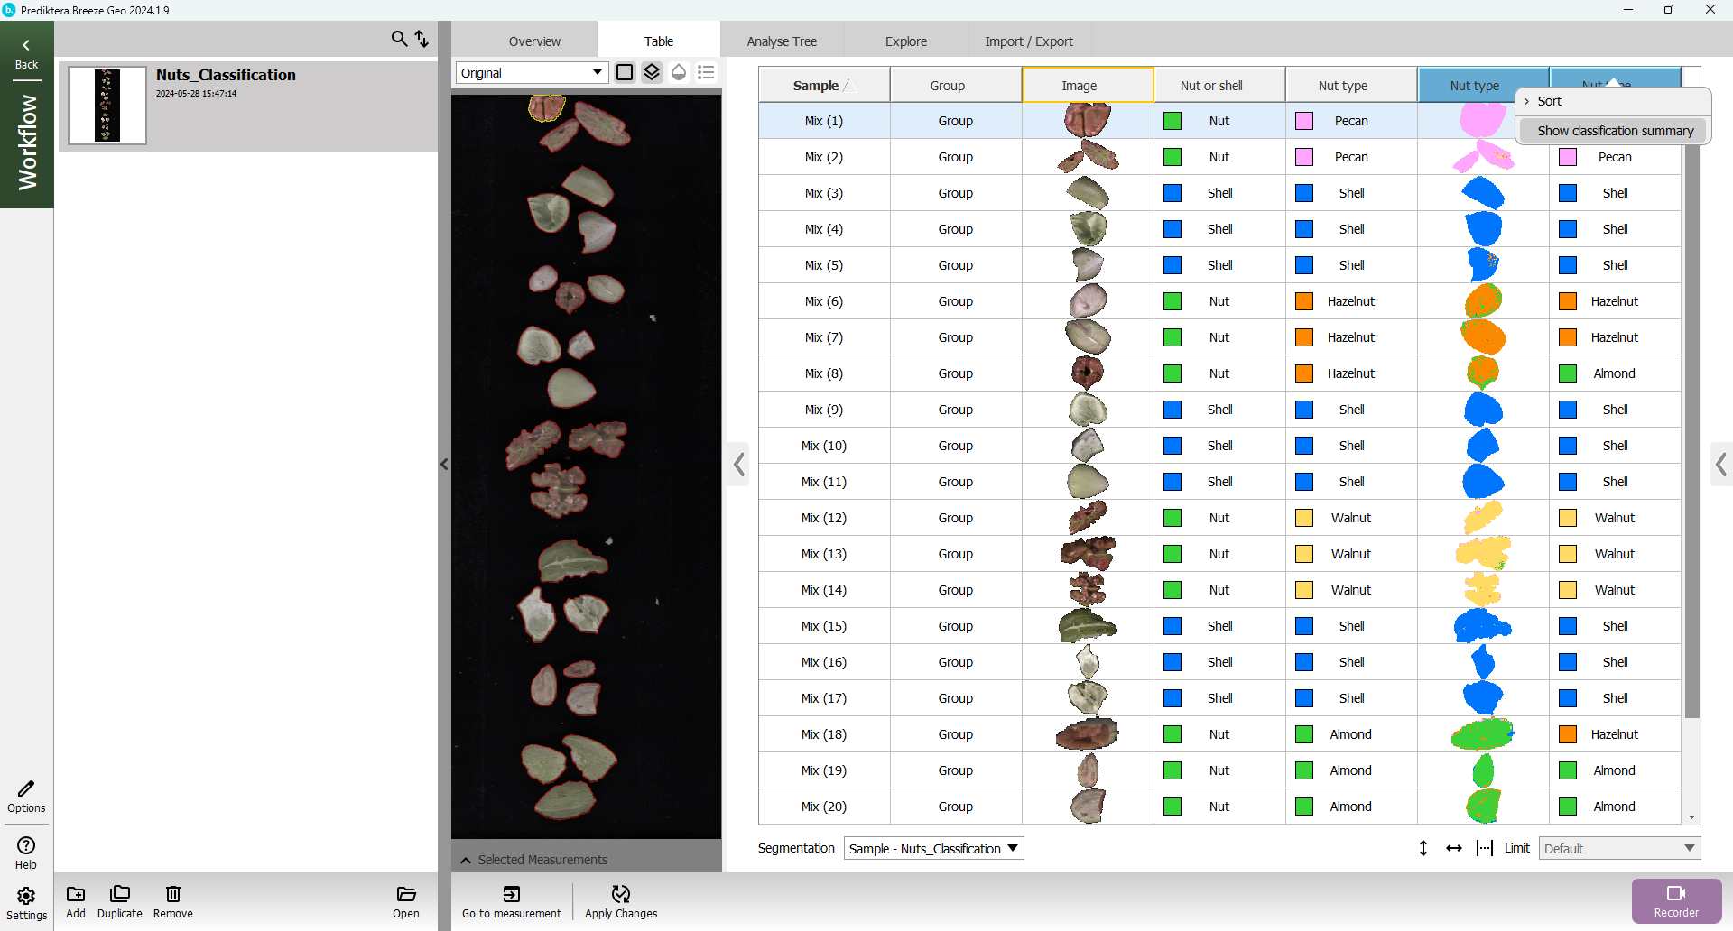Toggle the layers overlay button

tap(652, 72)
